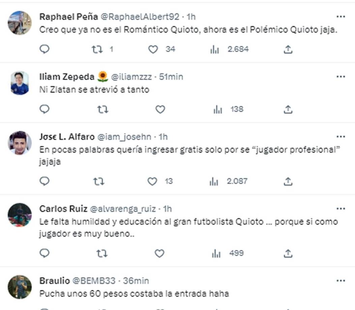Share Braulio's tweet via the share icon
Image resolution: width=355 pixels, height=310 pixels.
[x=288, y=308]
